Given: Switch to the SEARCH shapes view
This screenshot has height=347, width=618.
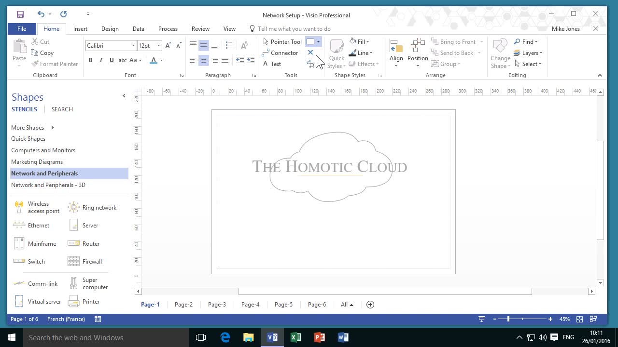Looking at the screenshot, I should coord(62,109).
